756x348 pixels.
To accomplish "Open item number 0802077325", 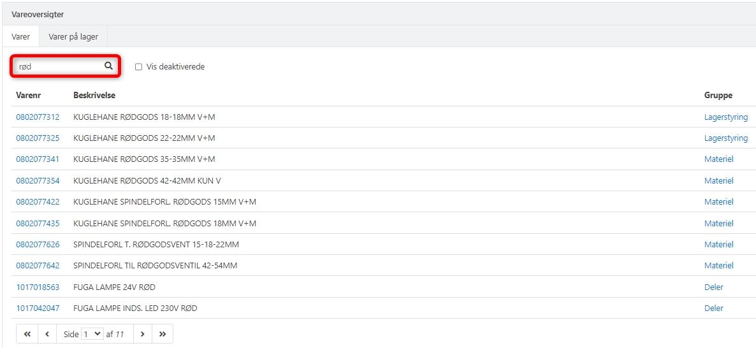I will (x=38, y=138).
